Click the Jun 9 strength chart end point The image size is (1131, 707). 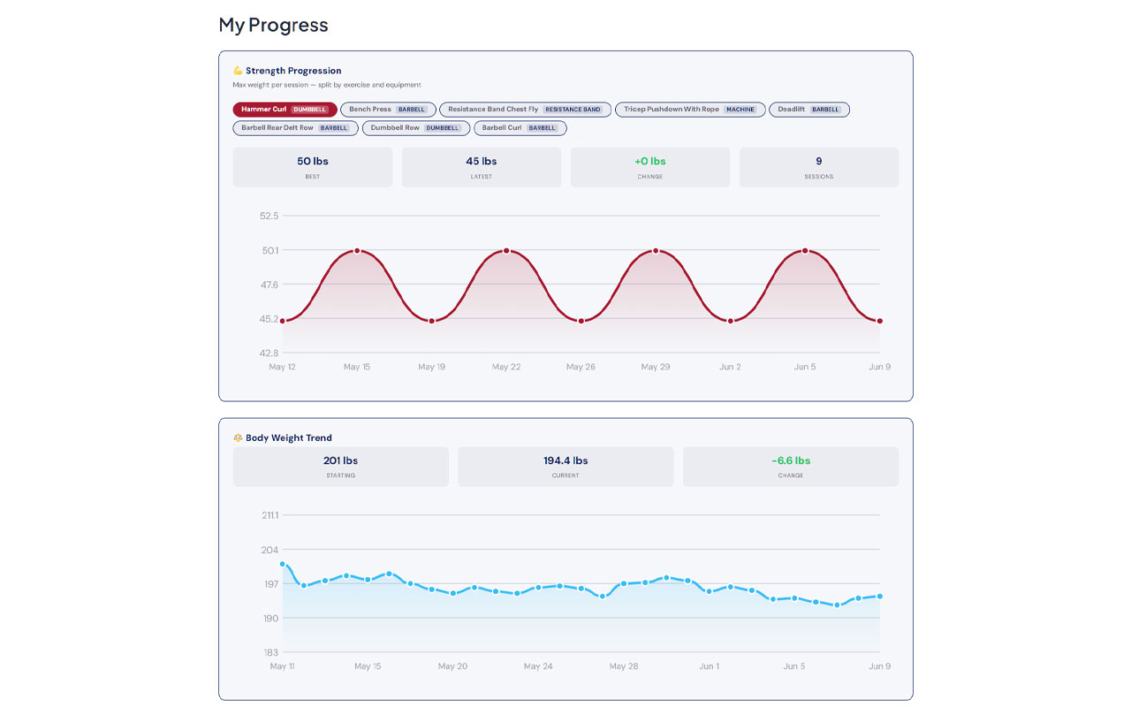click(x=880, y=321)
